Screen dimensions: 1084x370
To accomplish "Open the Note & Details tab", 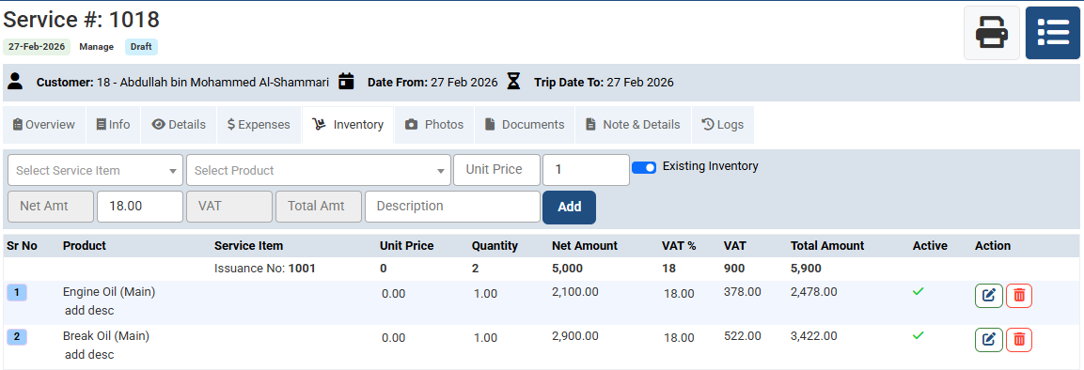I will pos(634,125).
